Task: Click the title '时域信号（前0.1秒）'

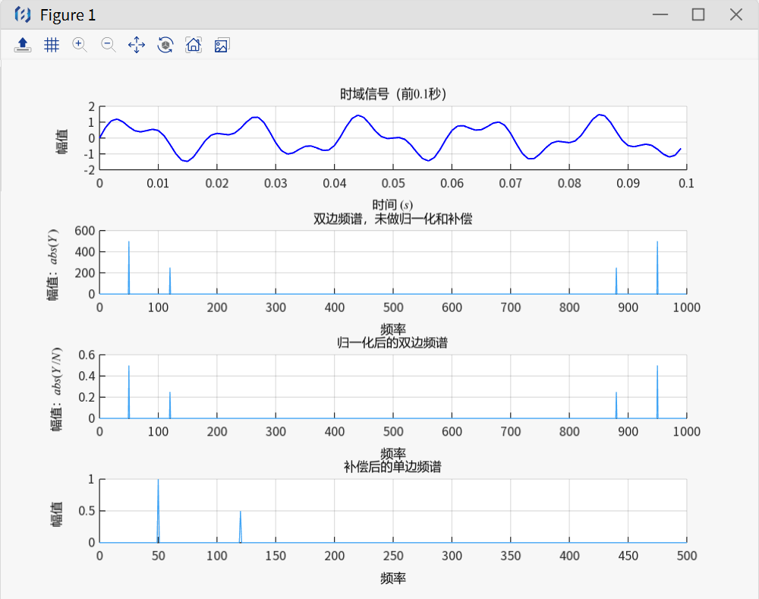Action: [x=392, y=94]
